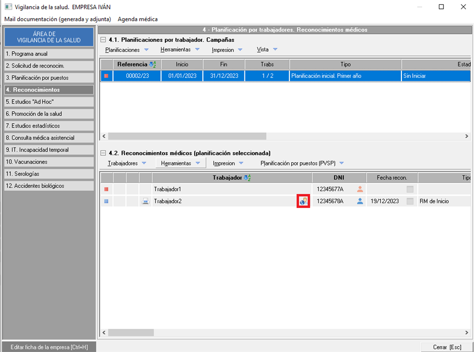Viewport: 474px width, 352px height.
Task: Collapse section 4.2 Reconocimientos médicos
Action: click(x=103, y=153)
